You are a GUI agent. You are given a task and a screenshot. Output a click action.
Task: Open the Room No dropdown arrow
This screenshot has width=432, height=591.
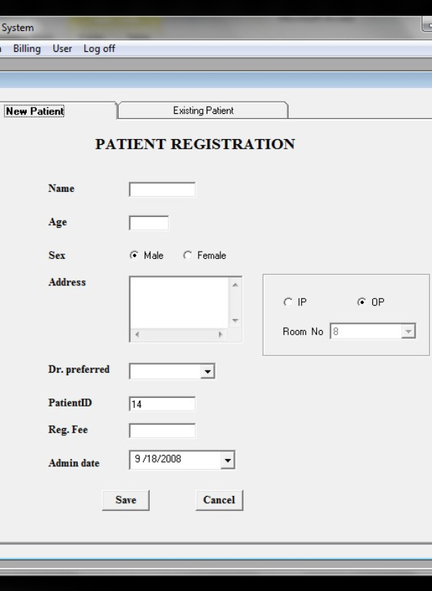[408, 332]
